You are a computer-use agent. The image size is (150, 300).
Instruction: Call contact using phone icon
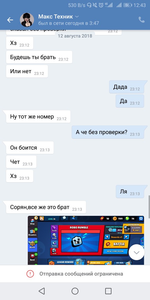point(142,20)
